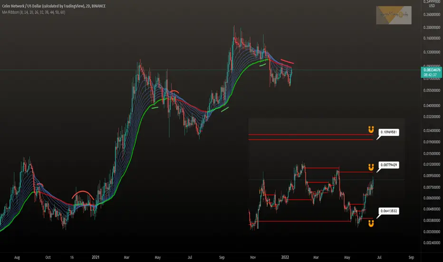The height and width of the screenshot is (262, 443).
Task: Select the current price tag 0.08334676
Action: (x=432, y=70)
